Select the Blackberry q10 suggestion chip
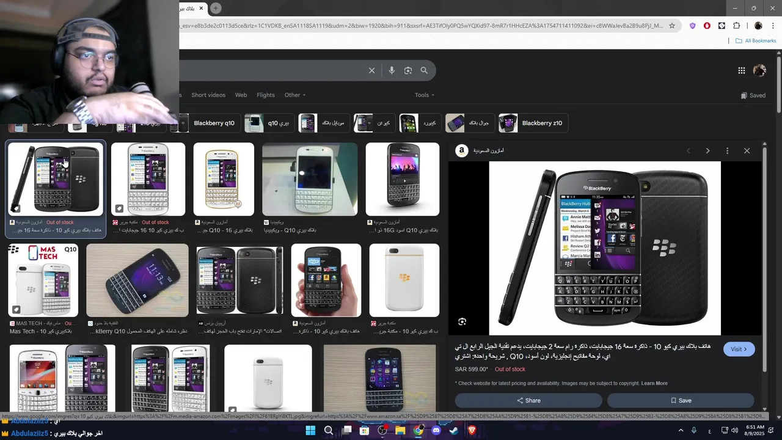The width and height of the screenshot is (782, 440). point(205,123)
